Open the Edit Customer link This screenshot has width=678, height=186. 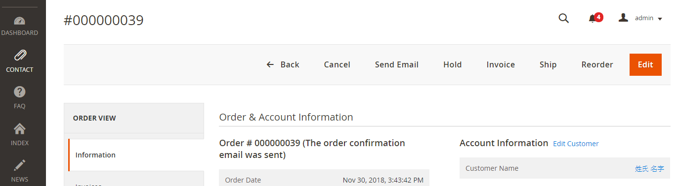point(576,144)
